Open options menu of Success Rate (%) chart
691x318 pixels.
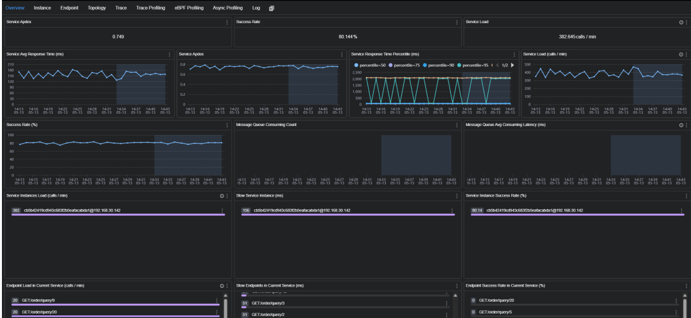pos(227,125)
